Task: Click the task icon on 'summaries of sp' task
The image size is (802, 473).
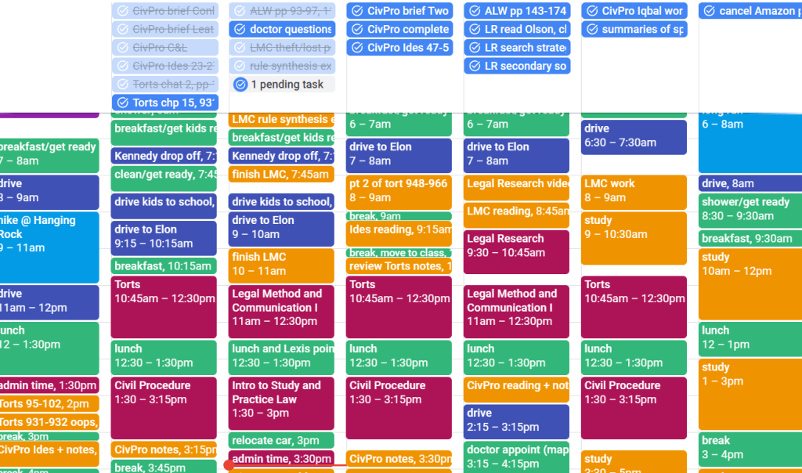Action: coord(592,30)
